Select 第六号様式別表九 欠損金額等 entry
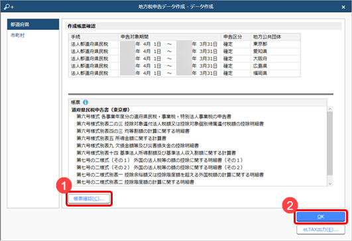 pos(137,146)
